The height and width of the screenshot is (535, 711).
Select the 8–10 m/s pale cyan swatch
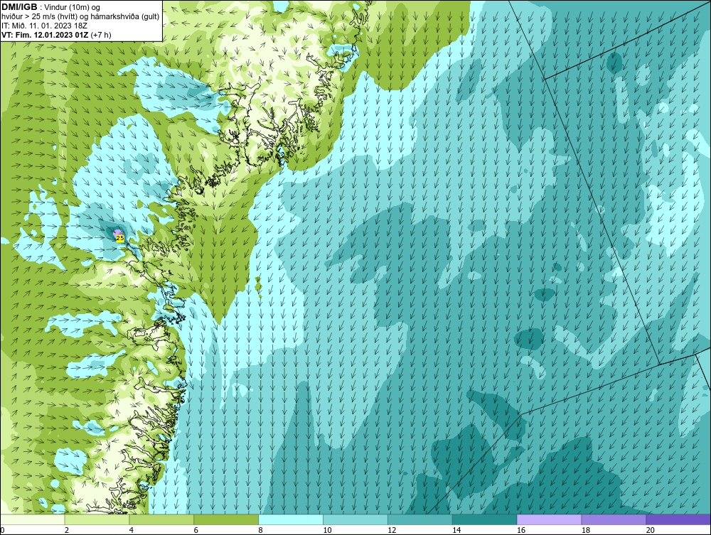click(x=291, y=519)
